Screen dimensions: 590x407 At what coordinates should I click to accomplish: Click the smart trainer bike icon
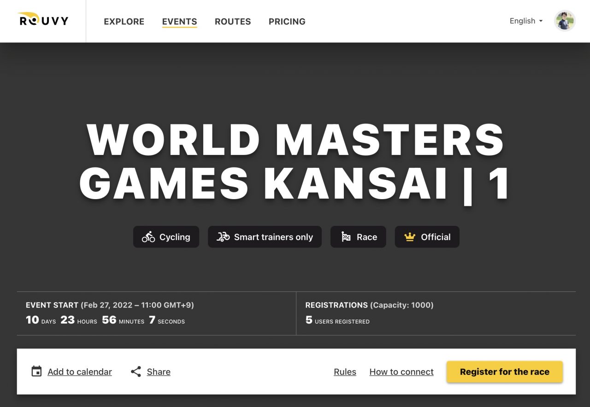point(223,237)
